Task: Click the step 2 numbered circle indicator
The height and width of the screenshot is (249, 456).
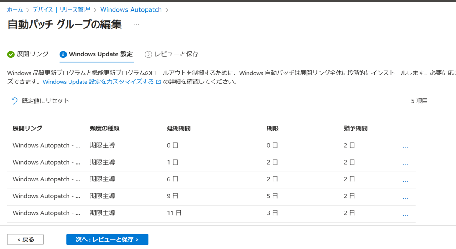Action: point(63,54)
